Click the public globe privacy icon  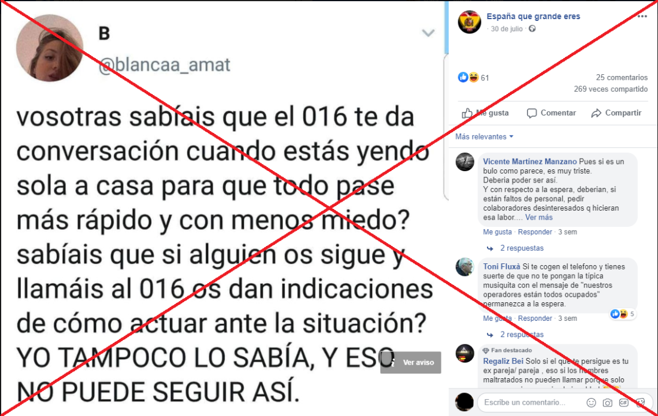(532, 29)
